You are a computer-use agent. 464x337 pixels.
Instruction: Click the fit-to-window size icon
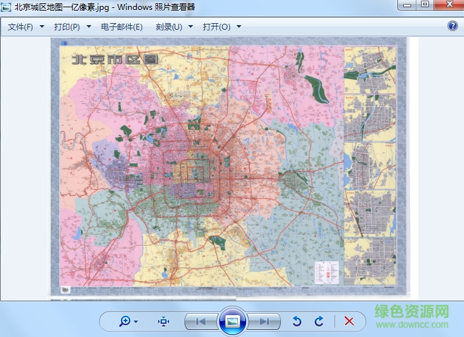coord(164,321)
